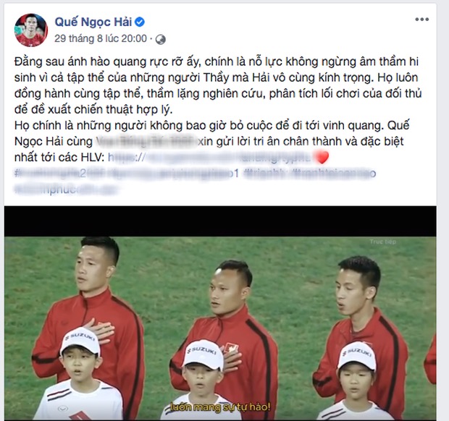The width and height of the screenshot is (449, 421).
Task: Open Quế Ngọc Hải's profile picture
Action: pyautogui.click(x=31, y=30)
